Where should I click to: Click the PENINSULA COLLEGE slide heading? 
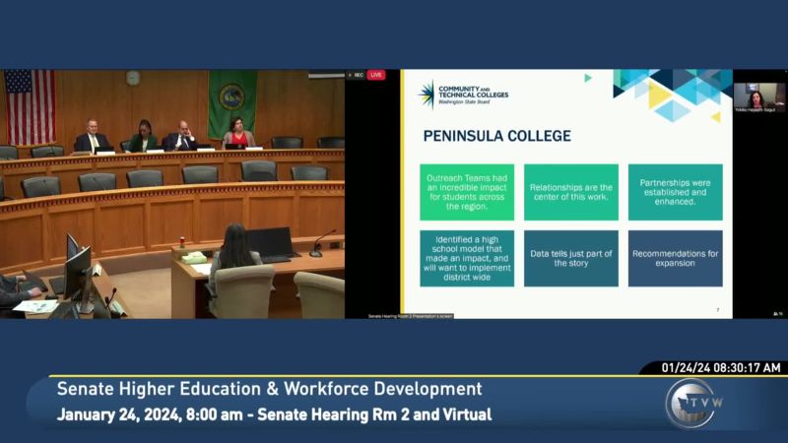pyautogui.click(x=497, y=136)
